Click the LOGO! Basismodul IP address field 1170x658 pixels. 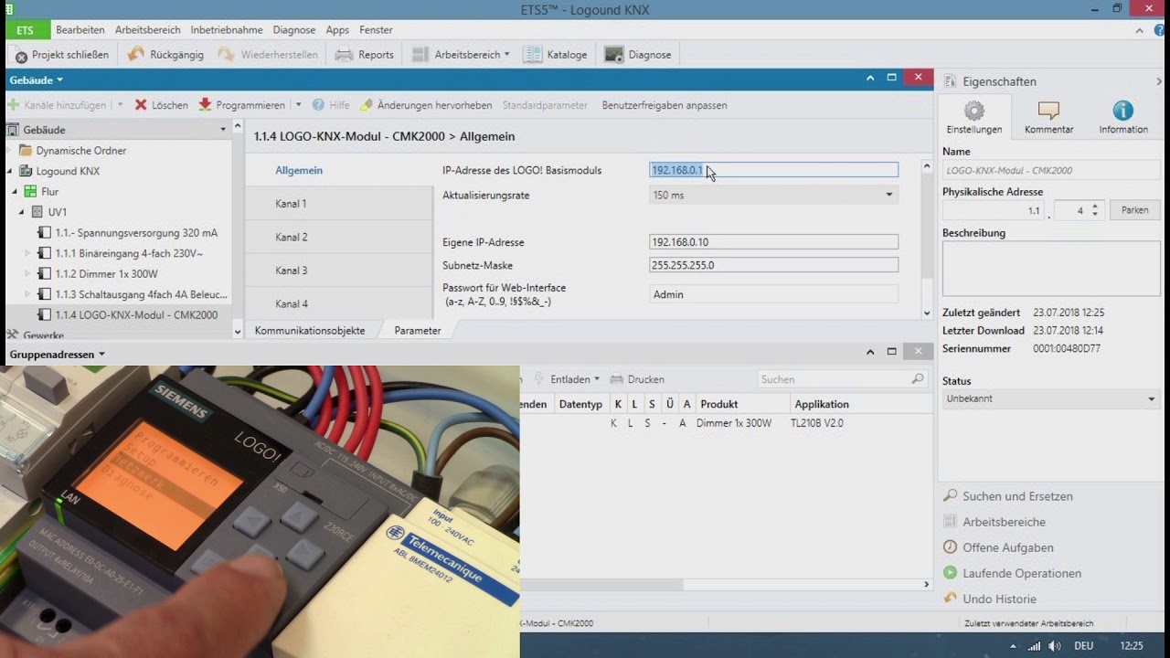[x=773, y=170]
